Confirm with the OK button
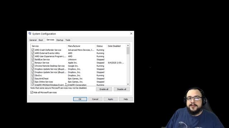Screen dimensions: 229x128 (80, 99)
